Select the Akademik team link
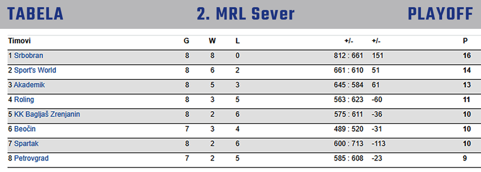Image resolution: width=481 pixels, height=172 pixels. [x=29, y=85]
